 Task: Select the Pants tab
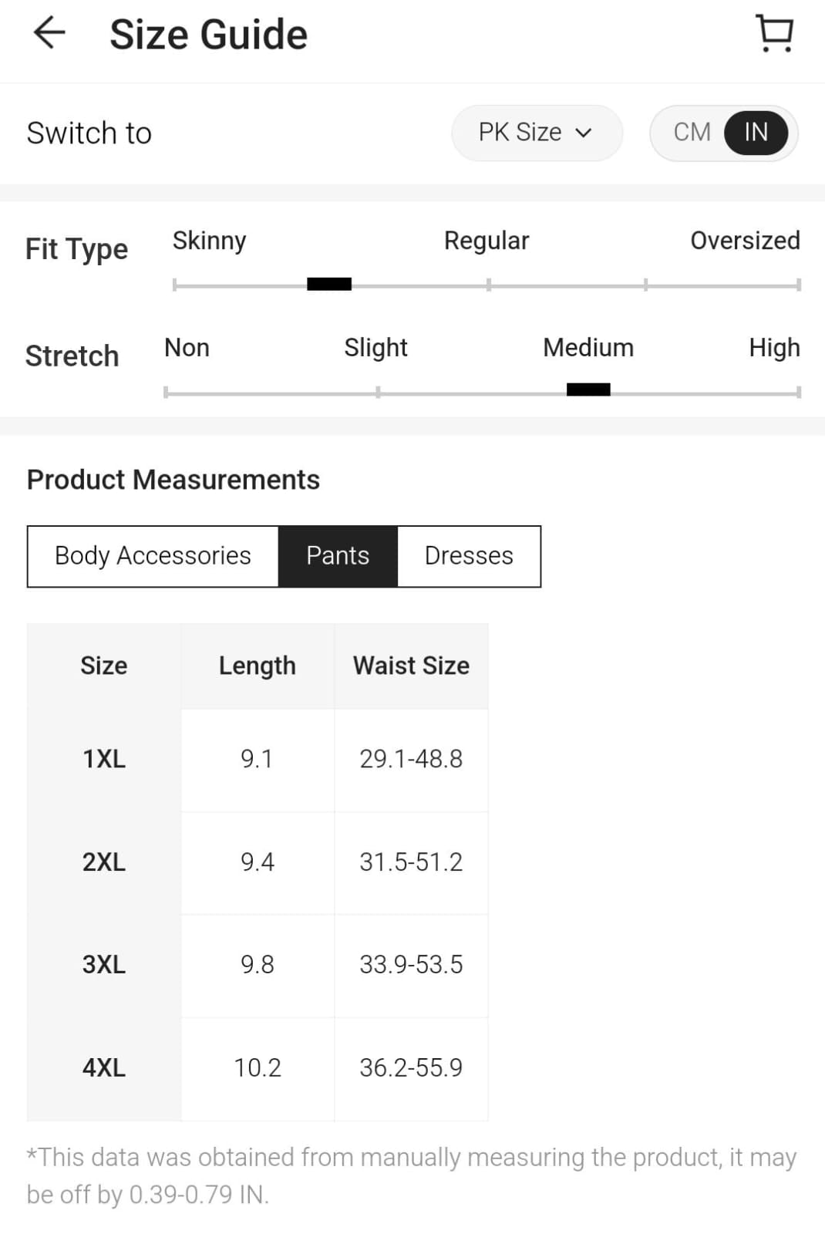pyautogui.click(x=338, y=556)
